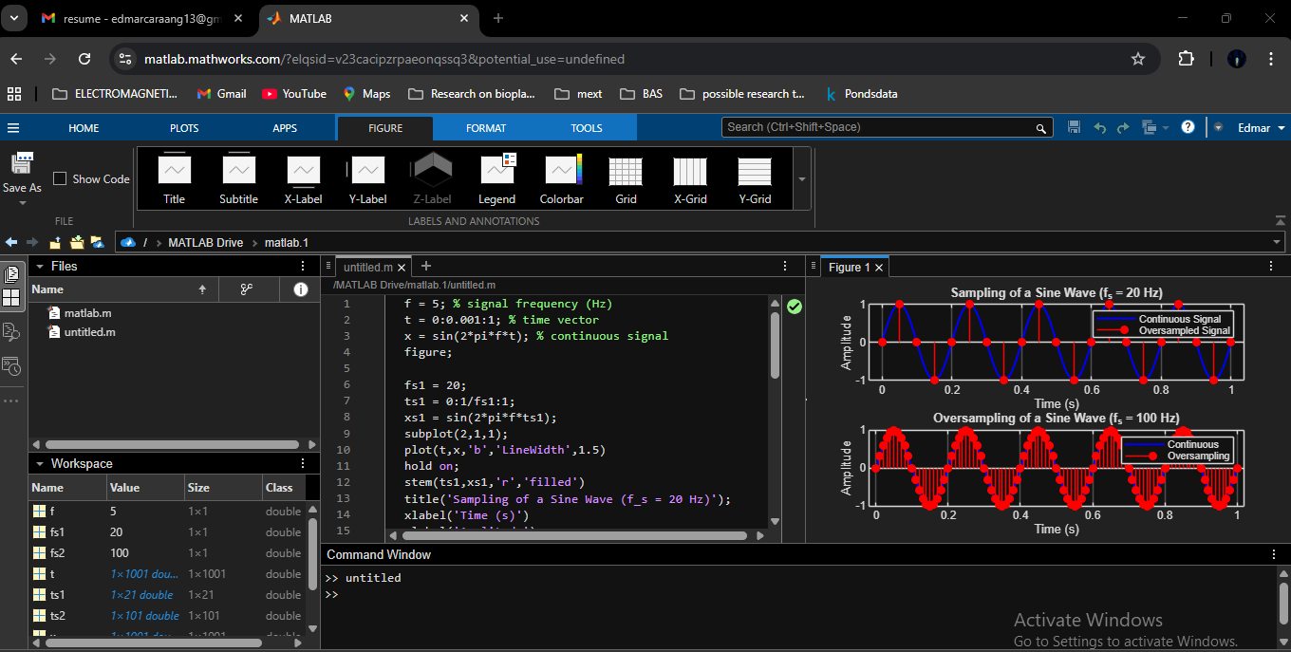Collapse the Workspace panel
The height and width of the screenshot is (652, 1291).
coord(40,464)
